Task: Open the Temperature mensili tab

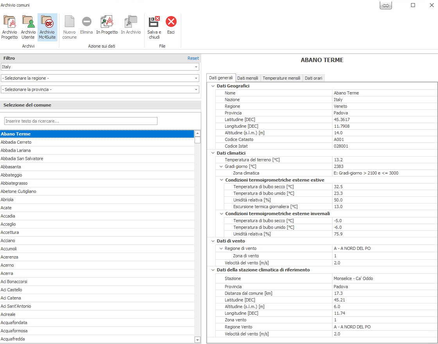Action: pyautogui.click(x=281, y=78)
